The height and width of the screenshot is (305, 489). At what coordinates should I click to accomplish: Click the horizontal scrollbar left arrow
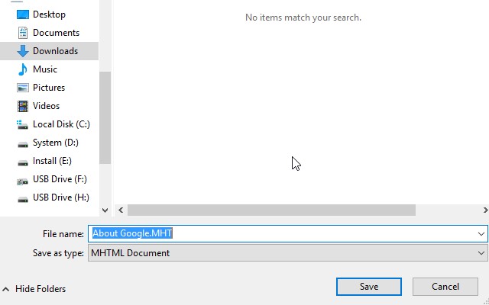tap(121, 210)
